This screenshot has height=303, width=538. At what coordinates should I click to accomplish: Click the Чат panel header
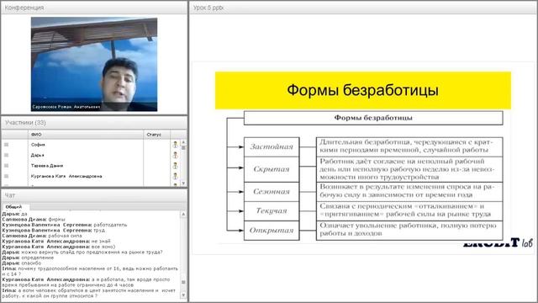(94, 195)
